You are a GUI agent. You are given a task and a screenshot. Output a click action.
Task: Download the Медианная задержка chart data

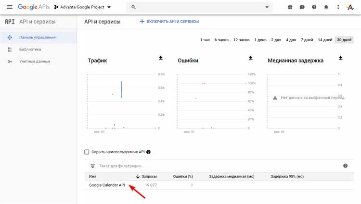click(340, 58)
